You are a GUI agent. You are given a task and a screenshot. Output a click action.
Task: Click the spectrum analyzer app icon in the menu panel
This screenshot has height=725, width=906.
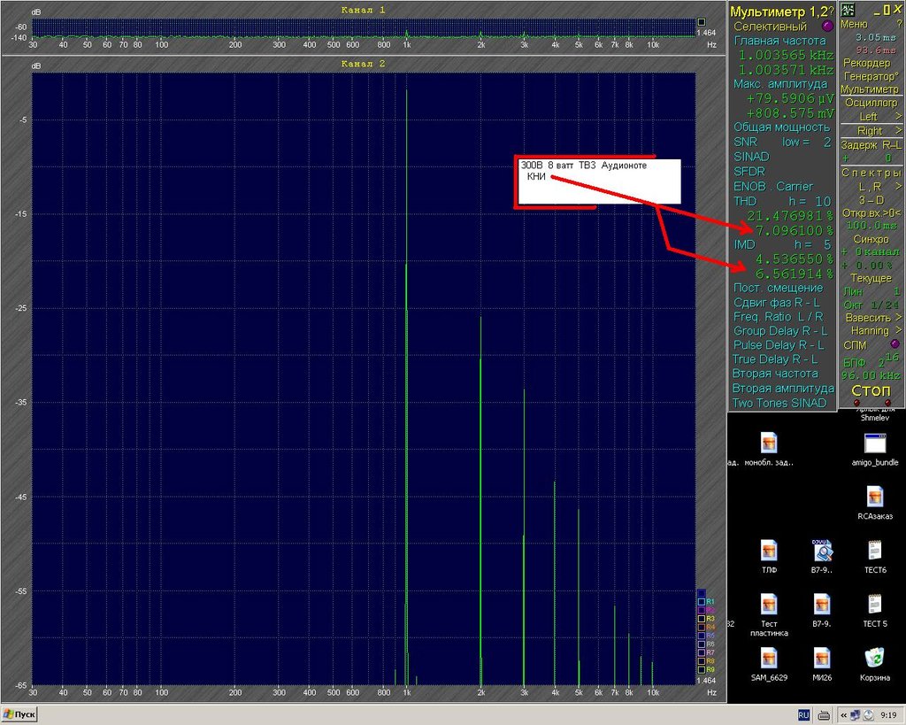(x=848, y=10)
